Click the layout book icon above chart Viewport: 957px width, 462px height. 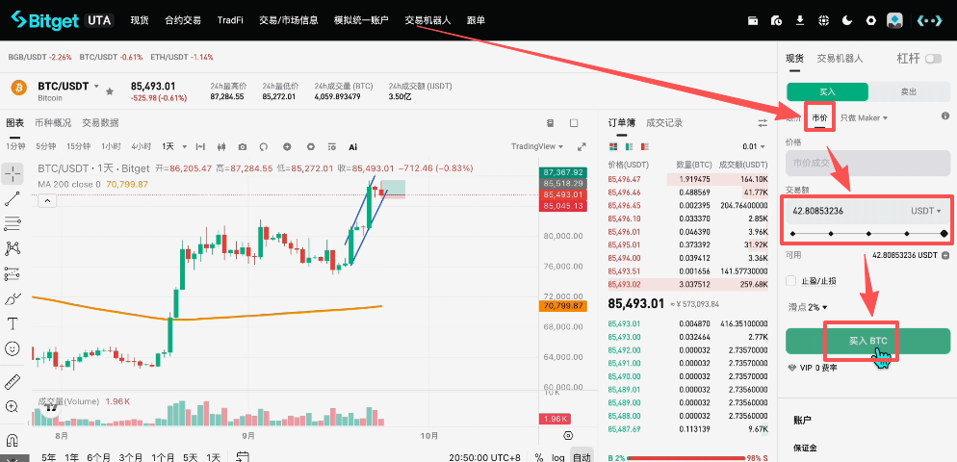tap(550, 122)
